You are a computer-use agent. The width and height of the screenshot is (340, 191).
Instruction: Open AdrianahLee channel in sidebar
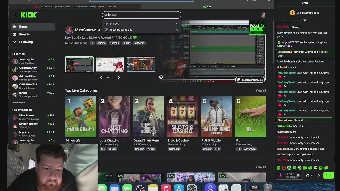[x=33, y=78]
